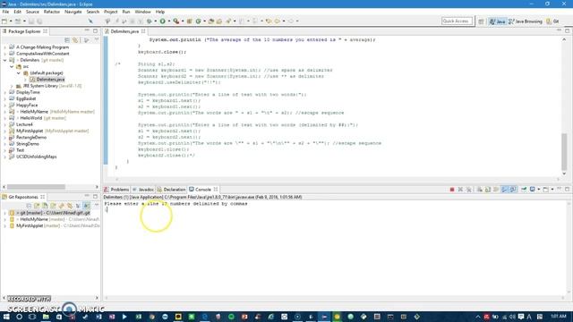Open the Navigate menu

point(73,12)
